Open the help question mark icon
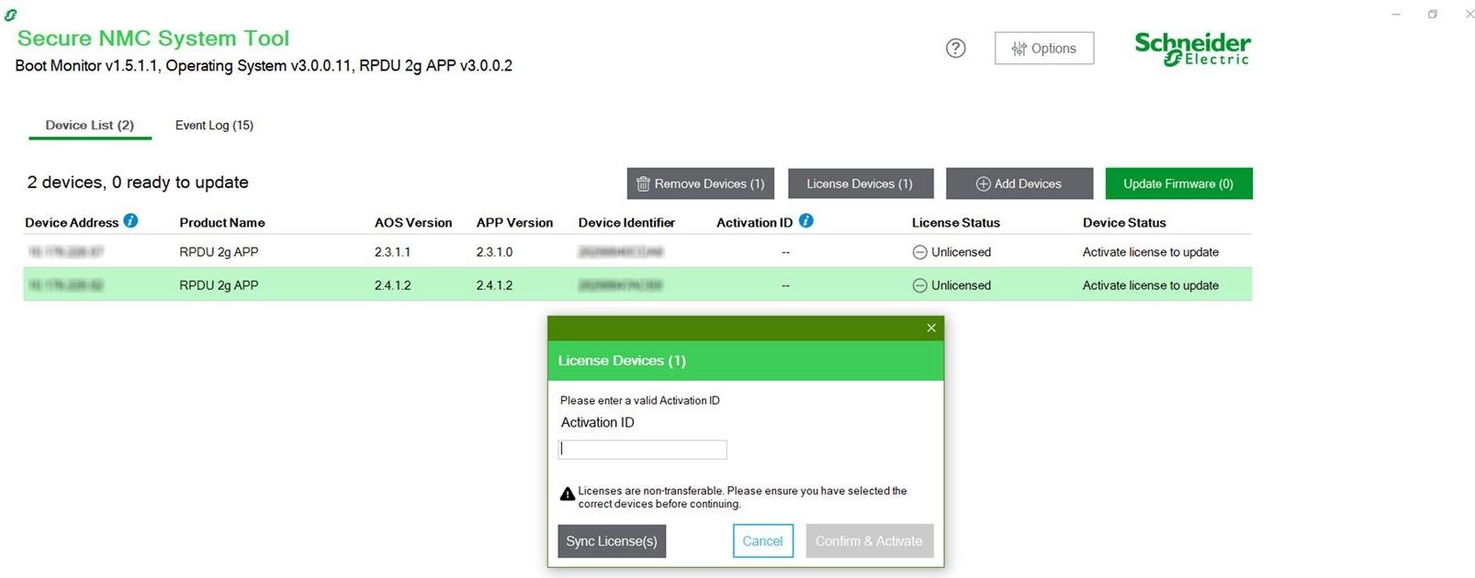This screenshot has width=1475, height=578. tap(955, 49)
